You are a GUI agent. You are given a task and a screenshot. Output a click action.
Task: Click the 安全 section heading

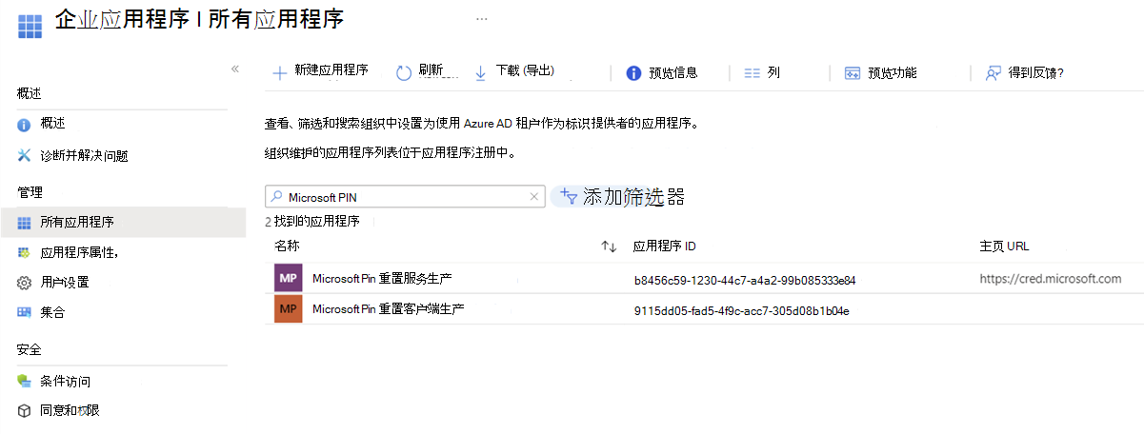click(x=30, y=350)
